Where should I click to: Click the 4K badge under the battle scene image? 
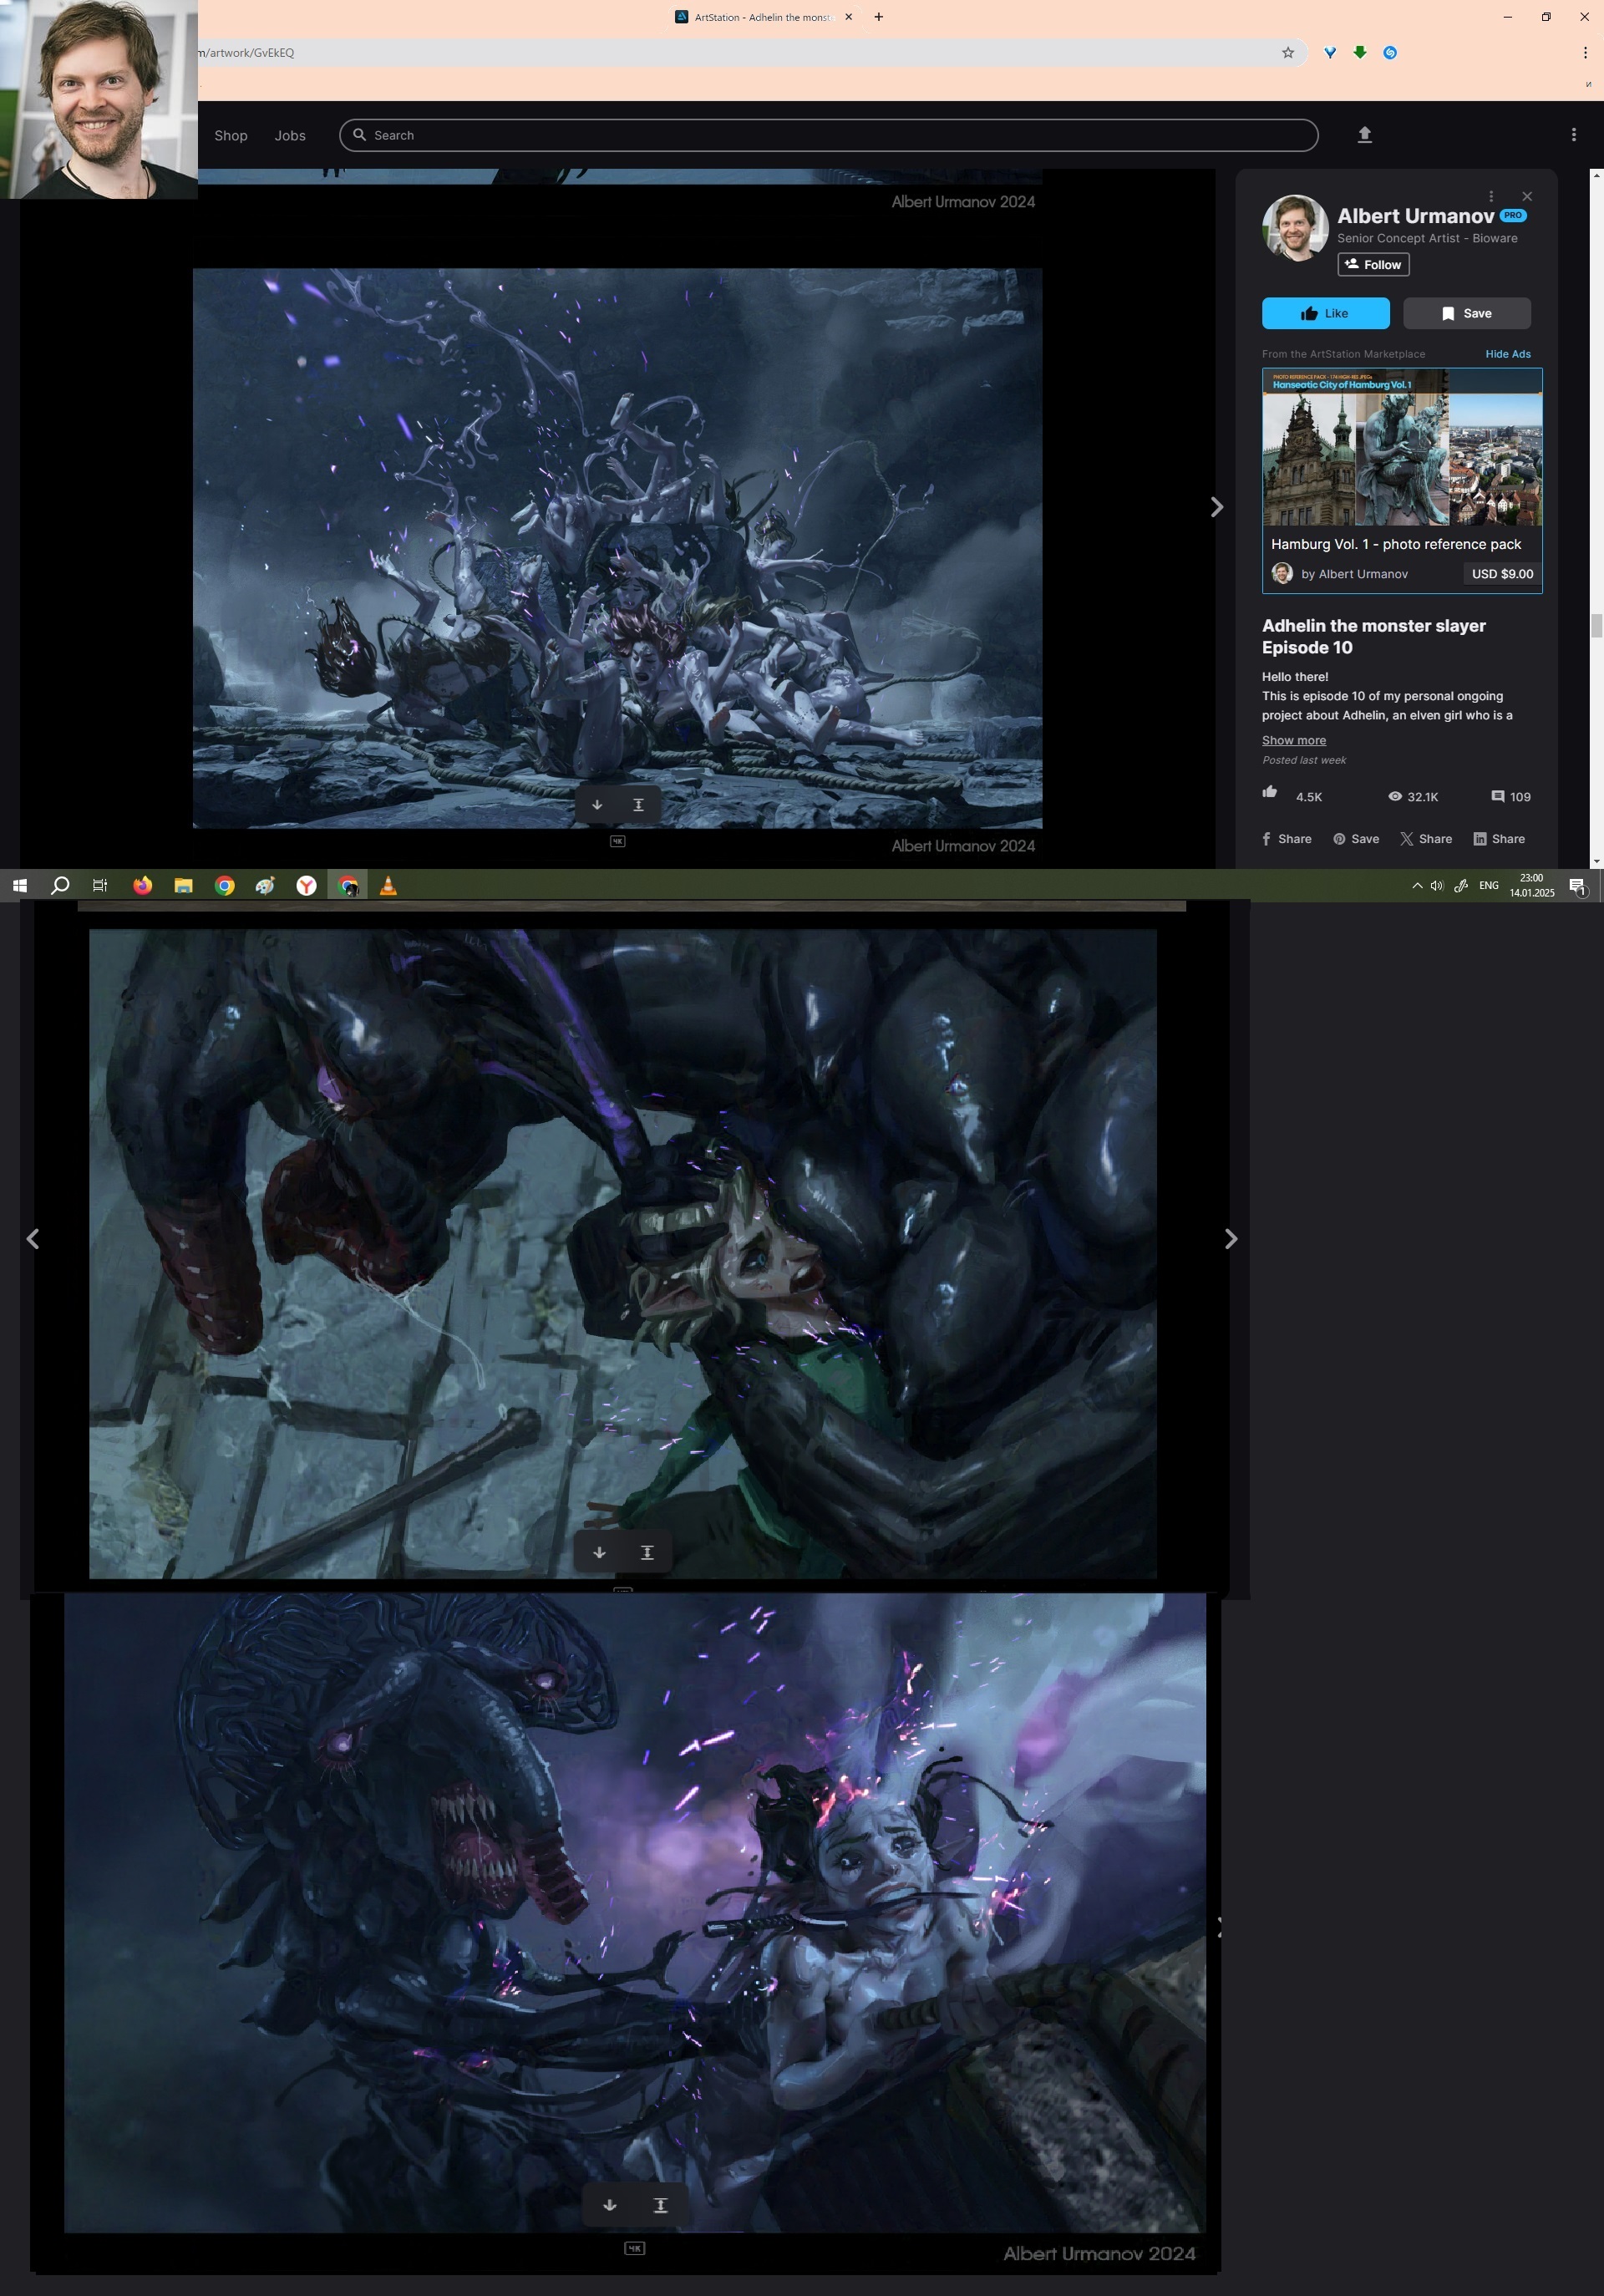tap(617, 841)
